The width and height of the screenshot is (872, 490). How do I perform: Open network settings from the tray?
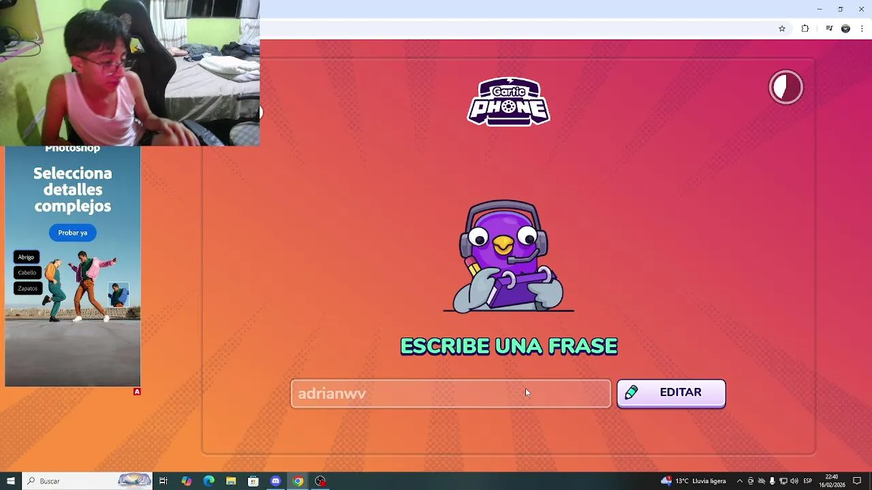pyautogui.click(x=783, y=481)
